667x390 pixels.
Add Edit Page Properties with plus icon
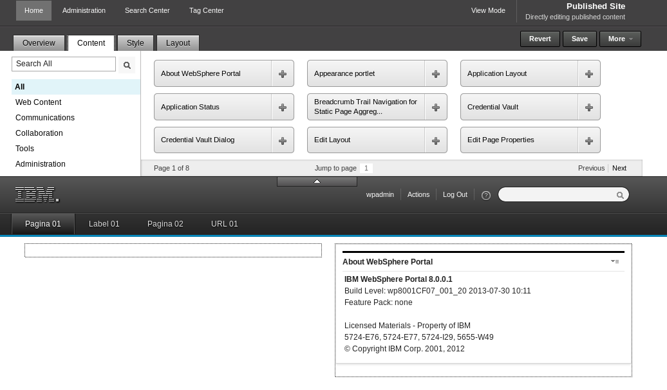(x=588, y=140)
